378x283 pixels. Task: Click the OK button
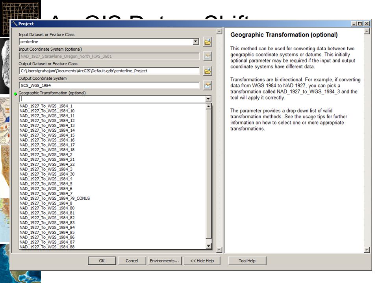pyautogui.click(x=102, y=261)
